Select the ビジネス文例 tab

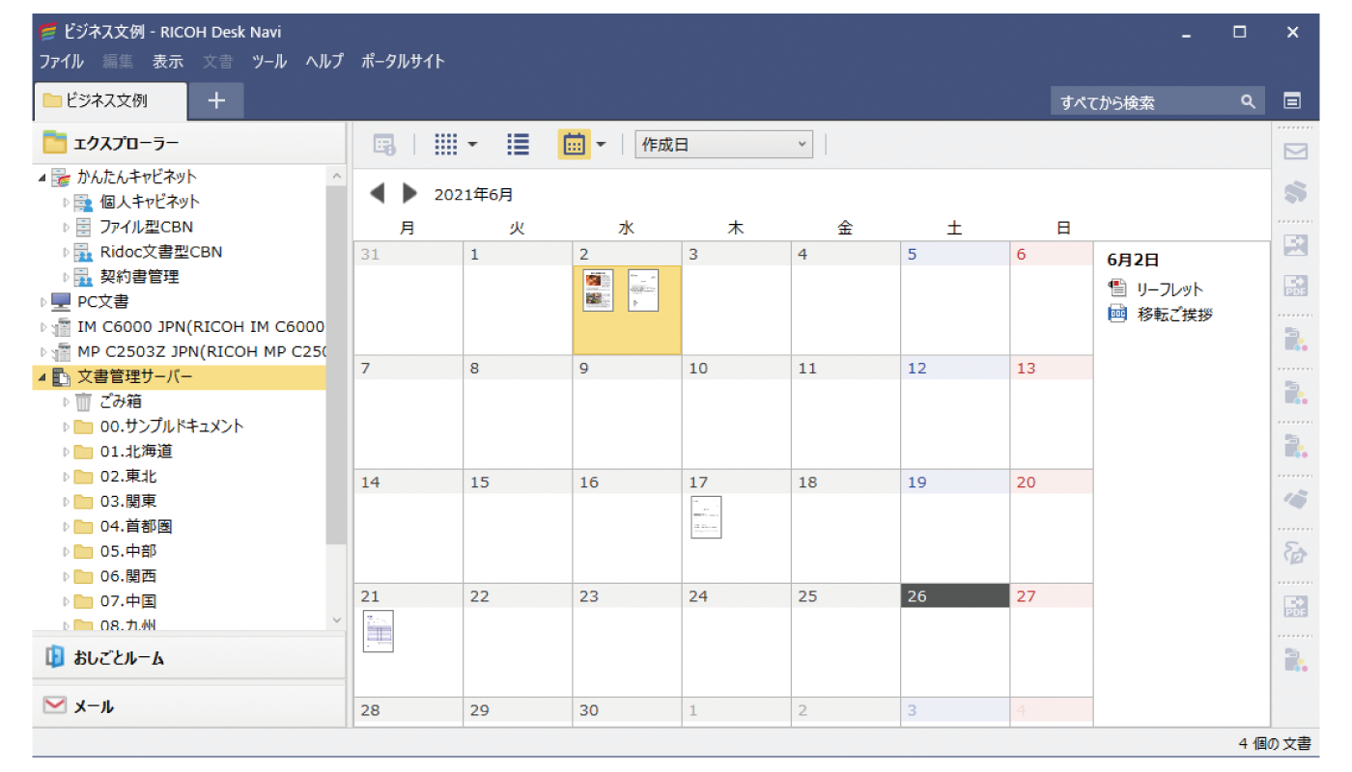click(x=106, y=100)
